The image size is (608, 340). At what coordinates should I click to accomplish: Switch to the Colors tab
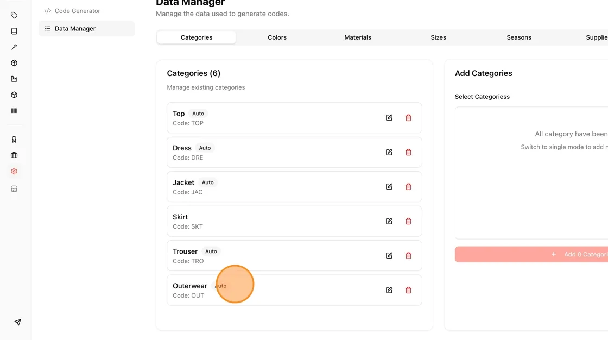coord(277,37)
